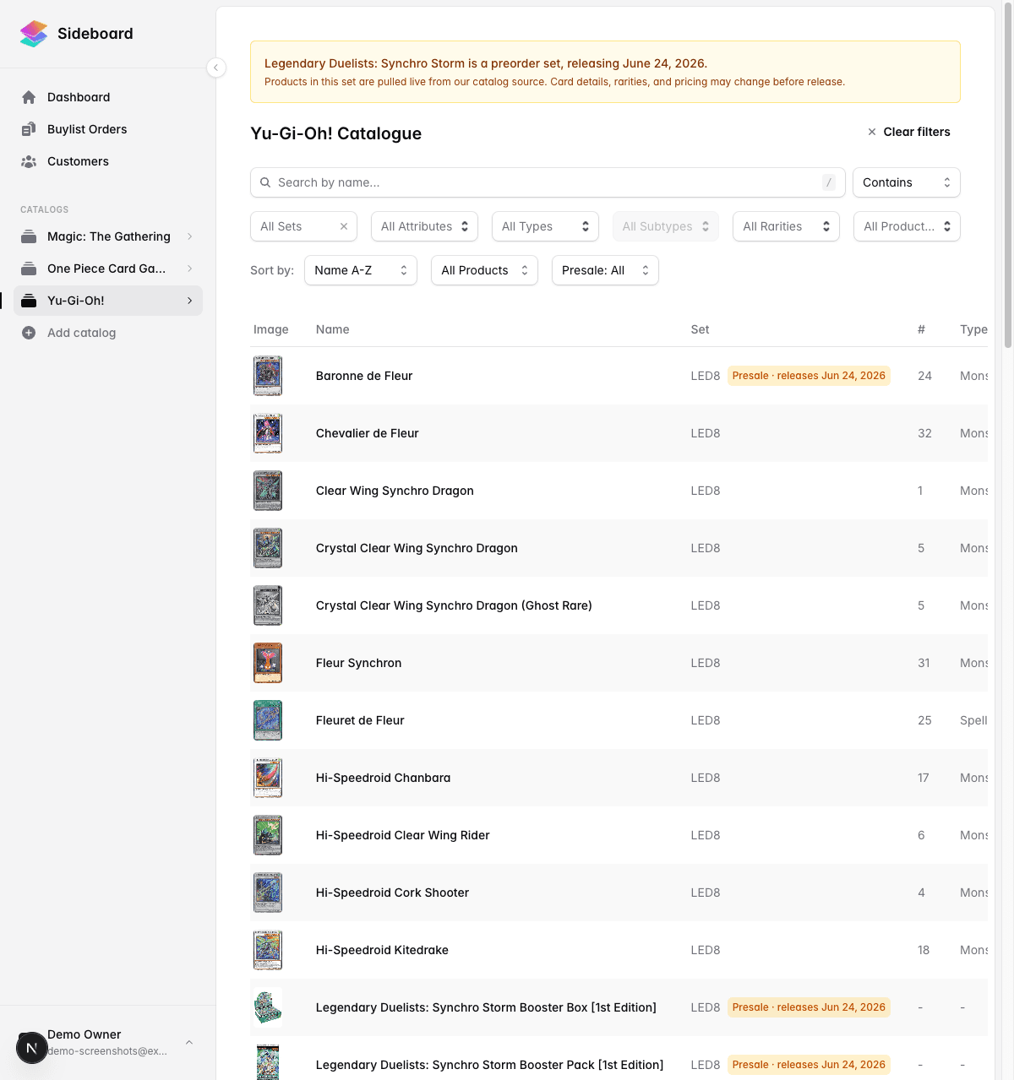Open the All Products dropdown

(x=484, y=270)
